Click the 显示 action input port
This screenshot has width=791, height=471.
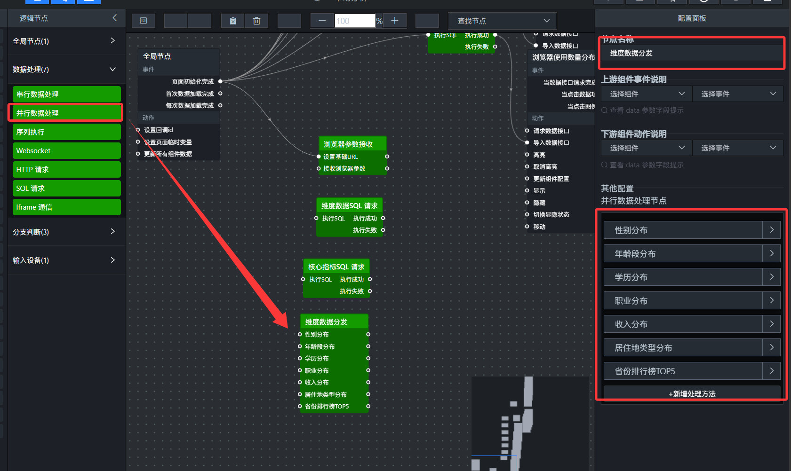pyautogui.click(x=527, y=190)
